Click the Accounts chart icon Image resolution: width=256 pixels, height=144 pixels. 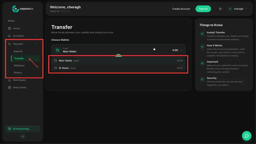pos(9,36)
